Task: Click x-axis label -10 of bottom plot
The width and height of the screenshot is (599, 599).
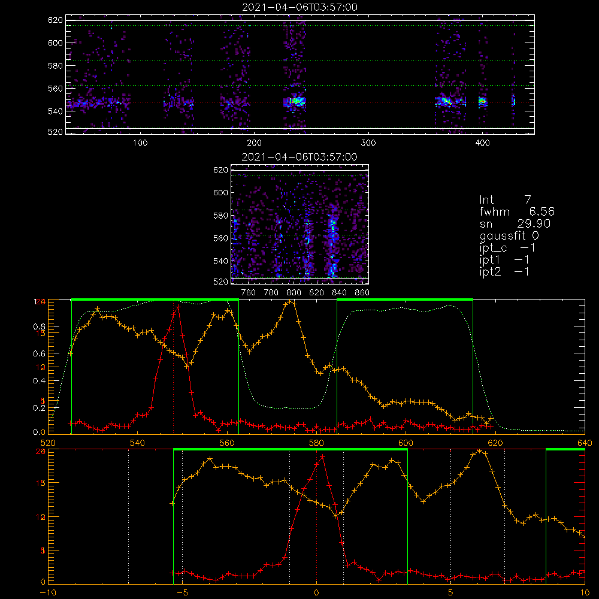Action: (x=48, y=593)
